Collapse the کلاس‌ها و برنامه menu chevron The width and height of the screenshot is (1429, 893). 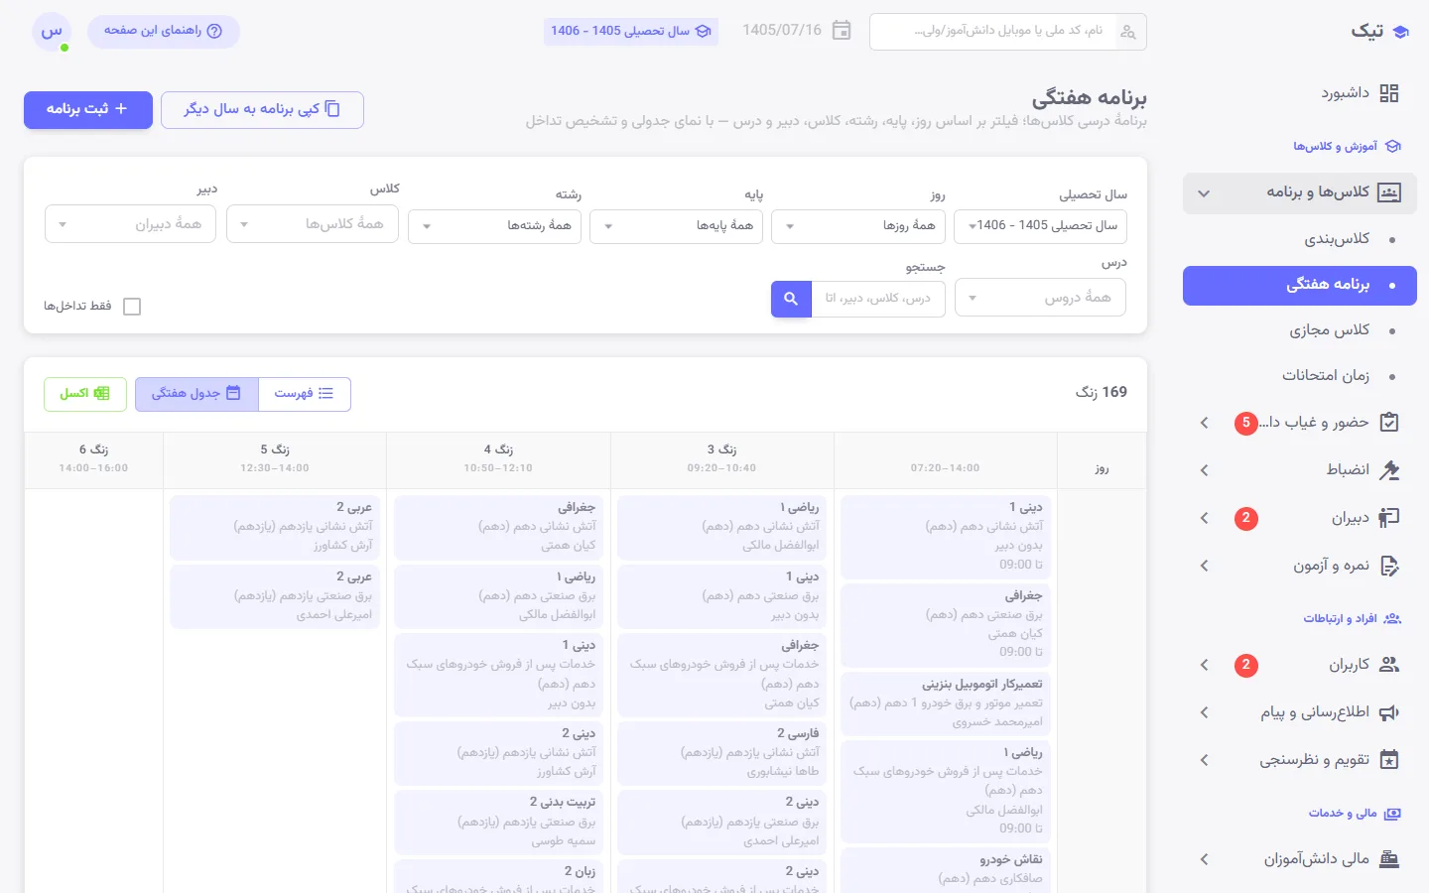[1204, 193]
